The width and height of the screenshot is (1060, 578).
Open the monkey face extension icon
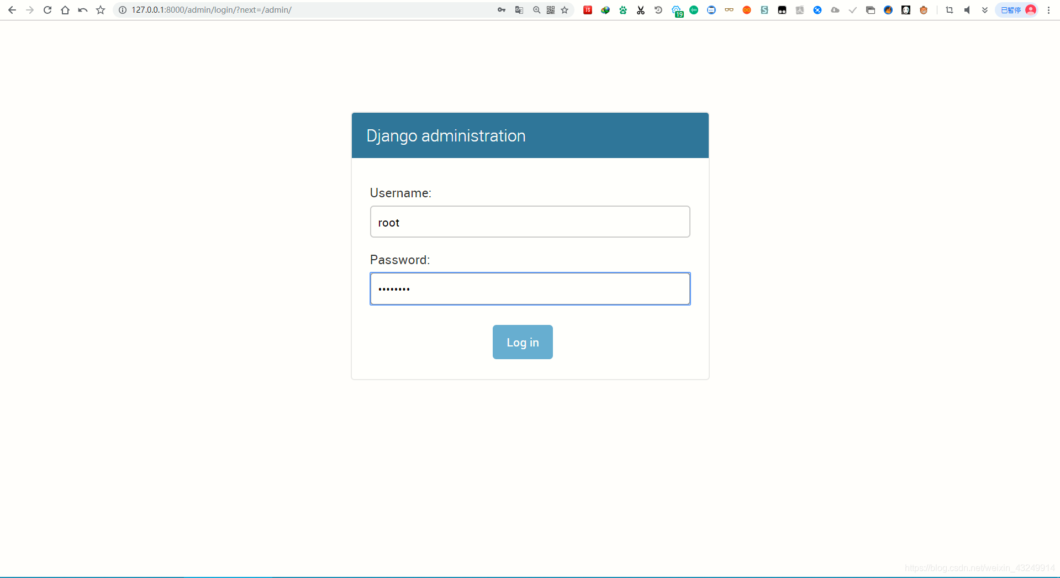point(924,10)
